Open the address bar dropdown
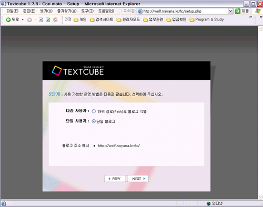Image resolution: width=263 pixels, height=207 pixels. pyautogui.click(x=230, y=11)
